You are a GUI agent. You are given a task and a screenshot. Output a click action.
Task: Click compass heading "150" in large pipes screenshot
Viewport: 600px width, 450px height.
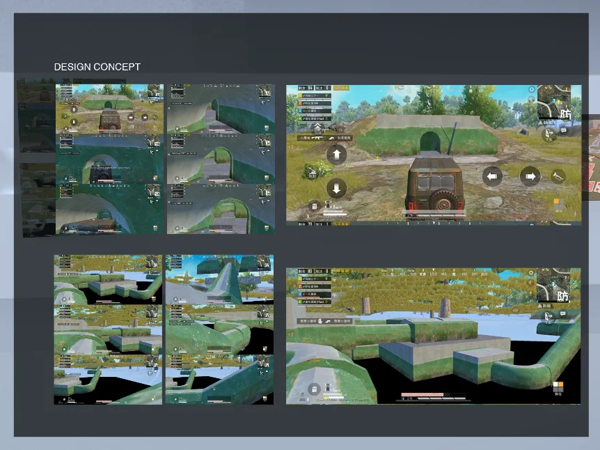(433, 274)
